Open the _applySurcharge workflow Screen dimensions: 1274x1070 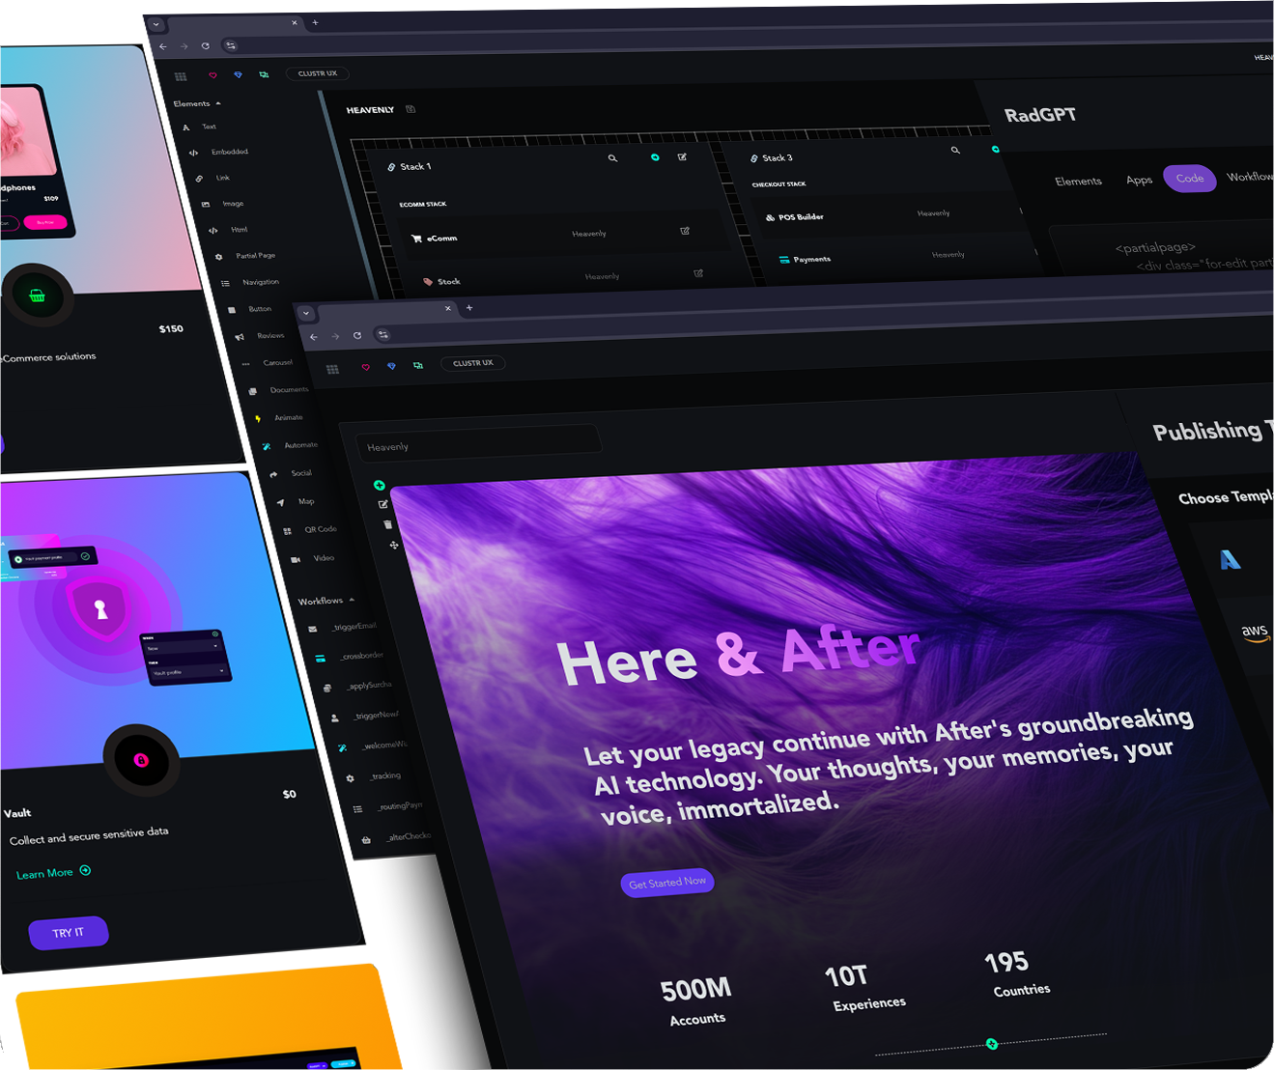[x=369, y=686]
